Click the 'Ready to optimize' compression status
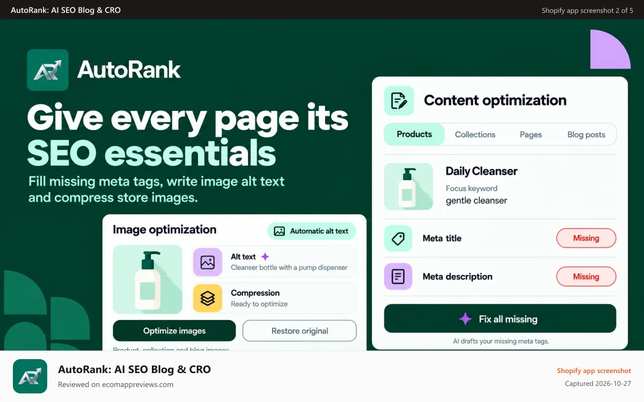 tap(259, 304)
